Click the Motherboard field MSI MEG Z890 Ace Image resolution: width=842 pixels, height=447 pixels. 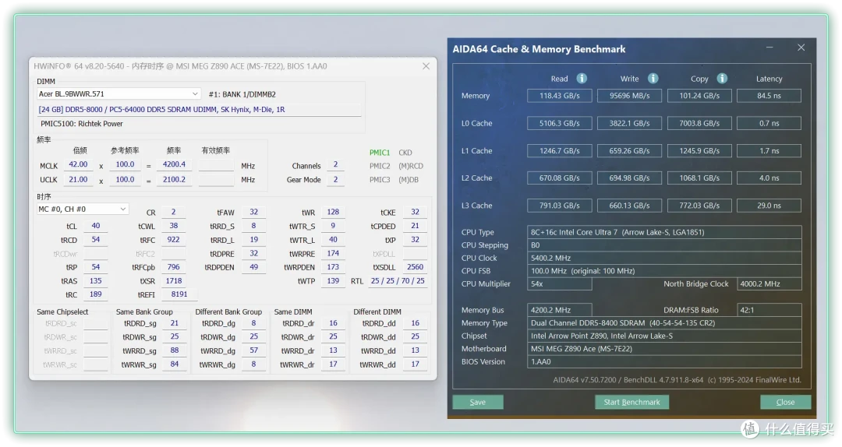(664, 348)
